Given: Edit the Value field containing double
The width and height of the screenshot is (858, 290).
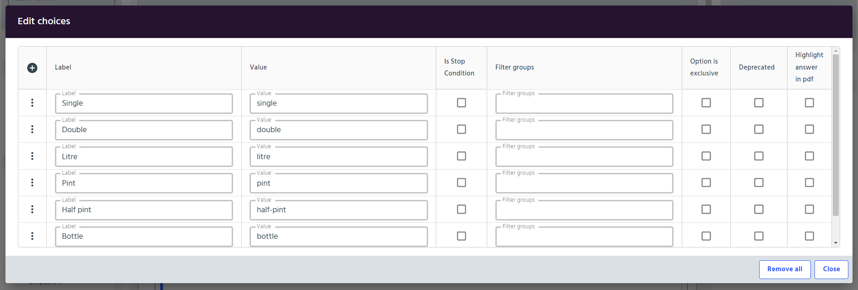Looking at the screenshot, I should (x=339, y=130).
